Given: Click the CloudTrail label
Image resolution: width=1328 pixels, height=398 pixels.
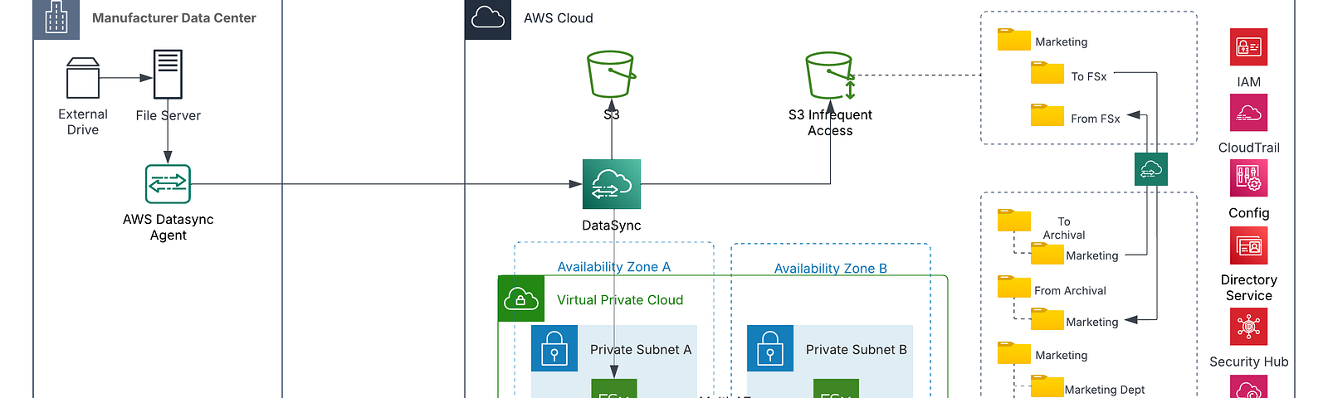Looking at the screenshot, I should [1248, 148].
